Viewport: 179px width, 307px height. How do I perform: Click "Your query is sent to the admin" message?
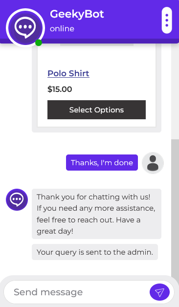point(95,252)
